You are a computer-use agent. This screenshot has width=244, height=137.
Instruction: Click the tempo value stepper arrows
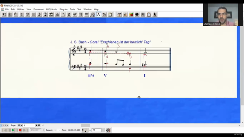coord(103,130)
